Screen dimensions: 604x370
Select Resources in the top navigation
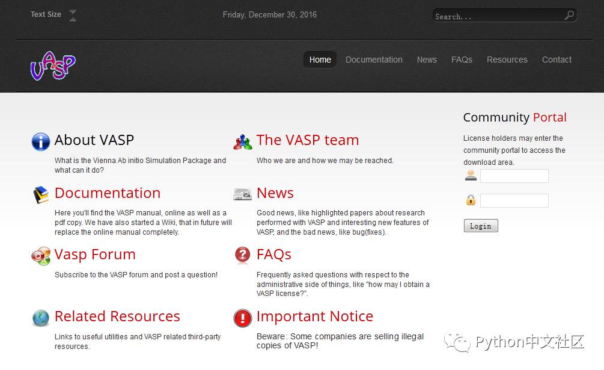coord(507,60)
